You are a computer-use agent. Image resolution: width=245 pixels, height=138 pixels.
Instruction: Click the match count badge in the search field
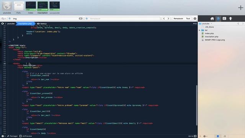pos(80,18)
